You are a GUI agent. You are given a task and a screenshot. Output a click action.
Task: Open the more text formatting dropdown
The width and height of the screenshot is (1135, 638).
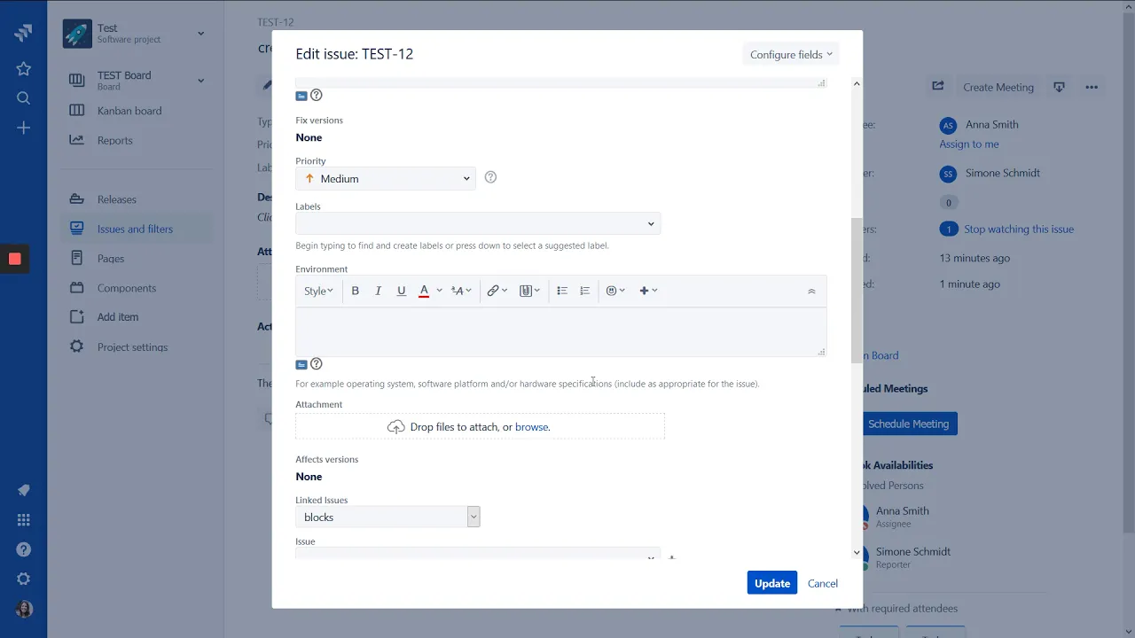(x=461, y=291)
